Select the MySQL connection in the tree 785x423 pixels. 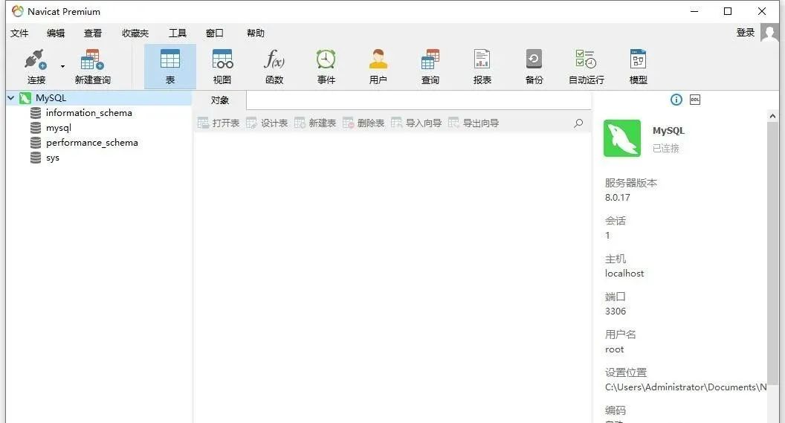pyautogui.click(x=51, y=98)
